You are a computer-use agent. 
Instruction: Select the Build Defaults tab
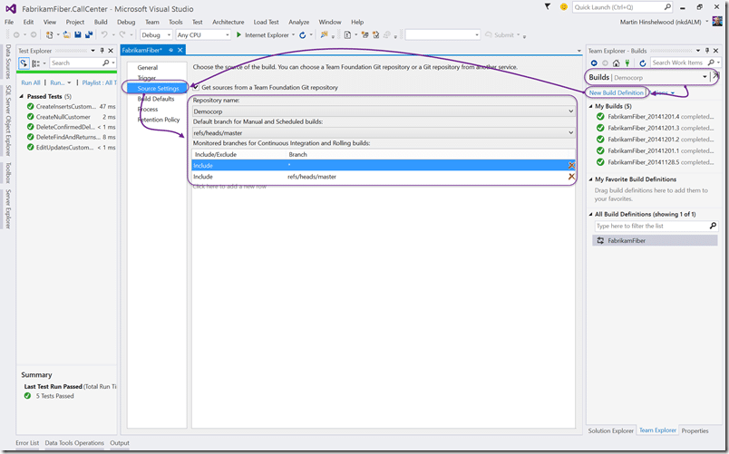pyautogui.click(x=156, y=99)
